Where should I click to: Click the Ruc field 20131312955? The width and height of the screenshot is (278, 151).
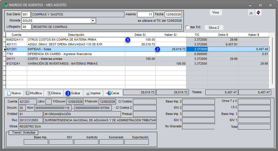(x=31, y=120)
